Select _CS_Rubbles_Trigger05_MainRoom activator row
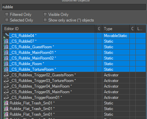Image resolution: width=147 pixels, height=119 pixels. click(x=74, y=92)
